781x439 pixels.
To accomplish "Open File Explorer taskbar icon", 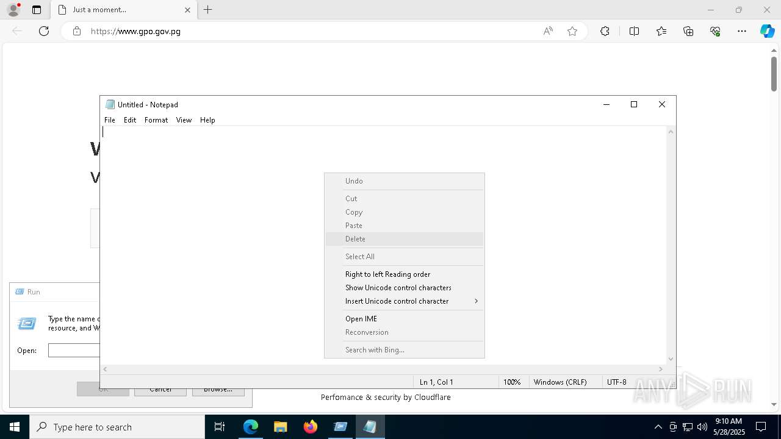I will [x=280, y=427].
